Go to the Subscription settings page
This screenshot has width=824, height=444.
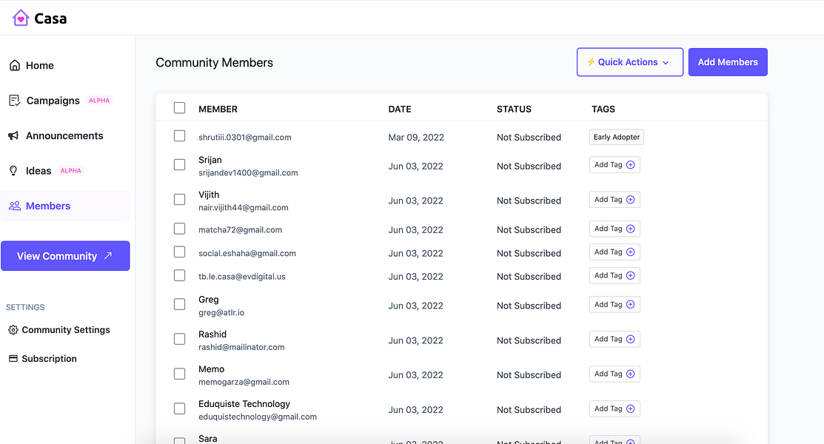pyautogui.click(x=49, y=359)
